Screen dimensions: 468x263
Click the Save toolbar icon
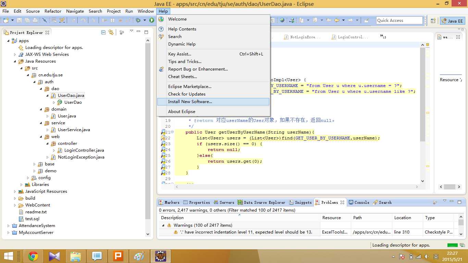click(20, 21)
